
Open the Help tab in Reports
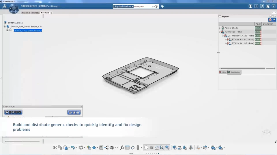pos(223,72)
